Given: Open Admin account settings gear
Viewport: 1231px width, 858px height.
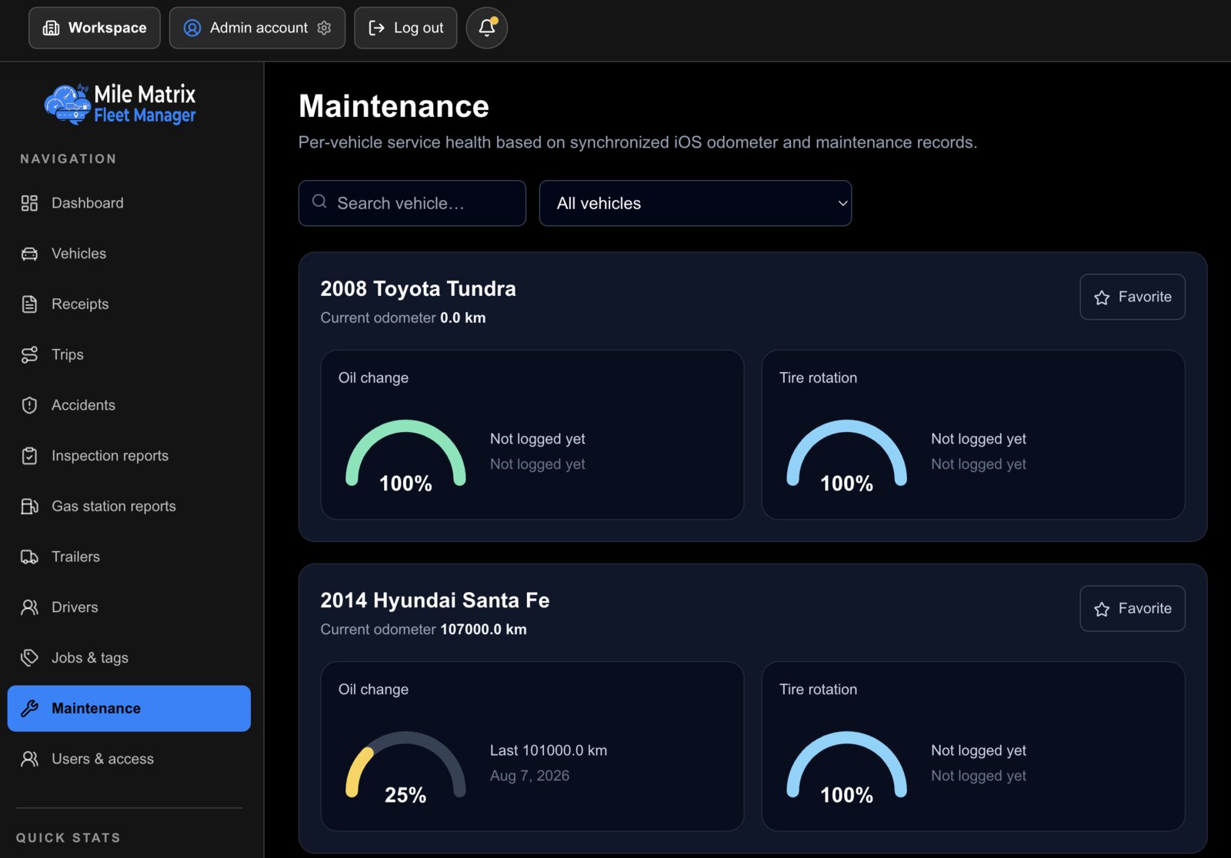Looking at the screenshot, I should point(325,28).
